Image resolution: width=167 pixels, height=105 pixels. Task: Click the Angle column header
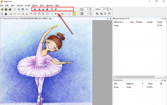tap(159, 22)
